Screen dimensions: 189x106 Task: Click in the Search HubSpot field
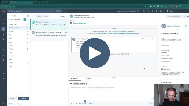click(34, 11)
